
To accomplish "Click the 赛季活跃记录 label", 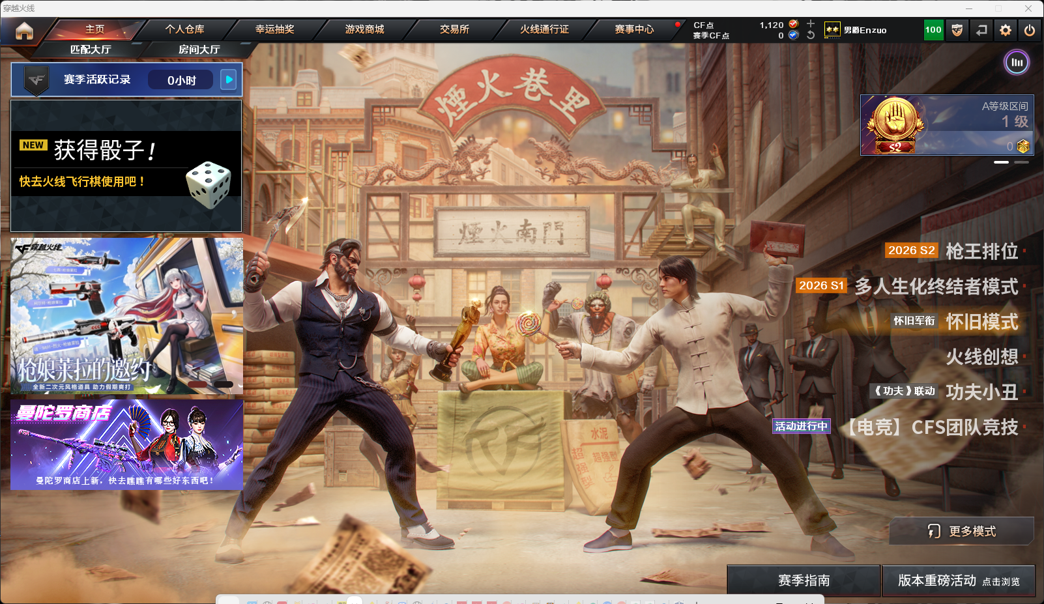I will [97, 79].
